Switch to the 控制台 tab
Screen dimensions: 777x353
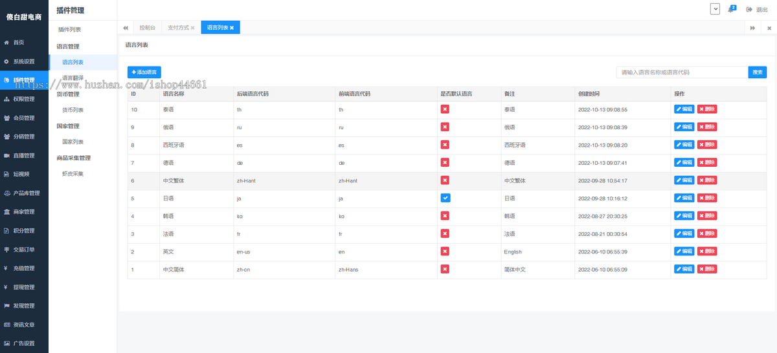point(147,28)
